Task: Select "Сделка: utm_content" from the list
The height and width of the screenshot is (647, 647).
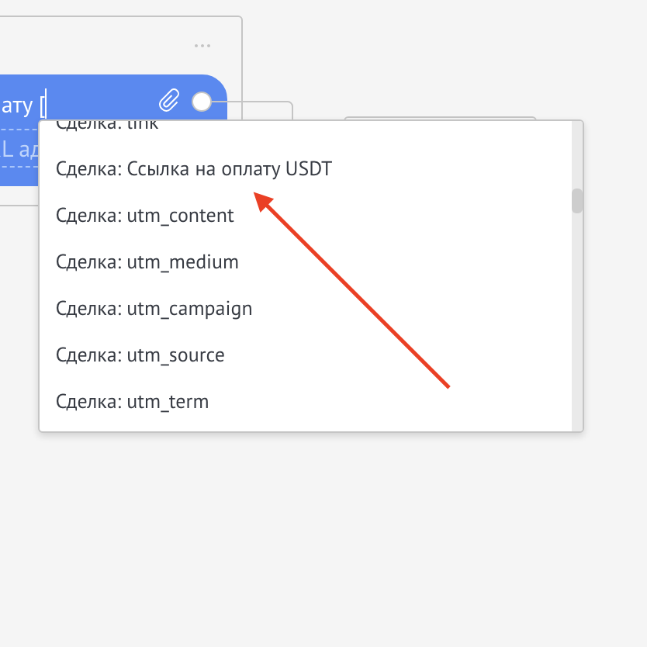Action: (145, 216)
